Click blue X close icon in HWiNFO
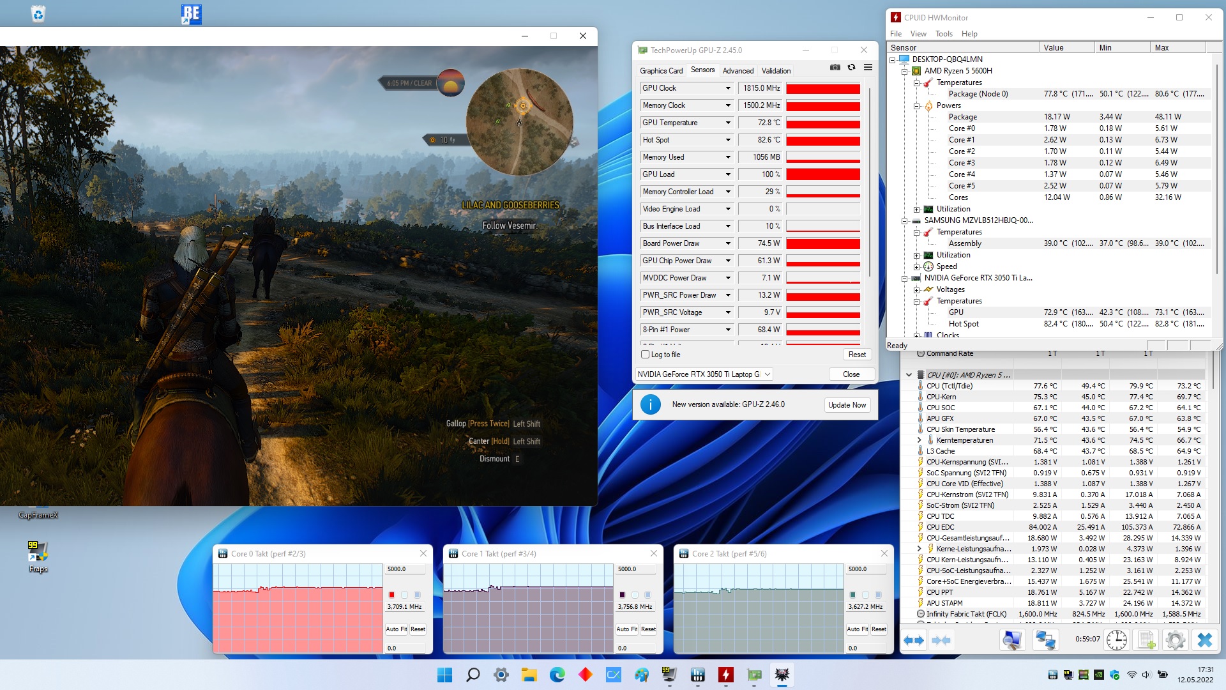This screenshot has width=1226, height=690. (x=1204, y=640)
